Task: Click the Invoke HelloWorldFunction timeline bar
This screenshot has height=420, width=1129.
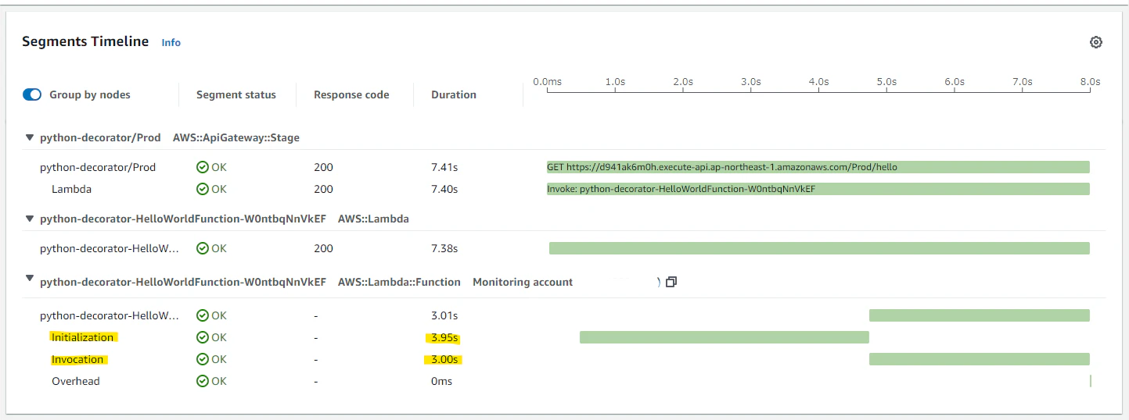Action: (x=818, y=189)
